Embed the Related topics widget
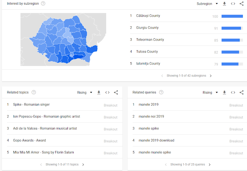 point(107,92)
